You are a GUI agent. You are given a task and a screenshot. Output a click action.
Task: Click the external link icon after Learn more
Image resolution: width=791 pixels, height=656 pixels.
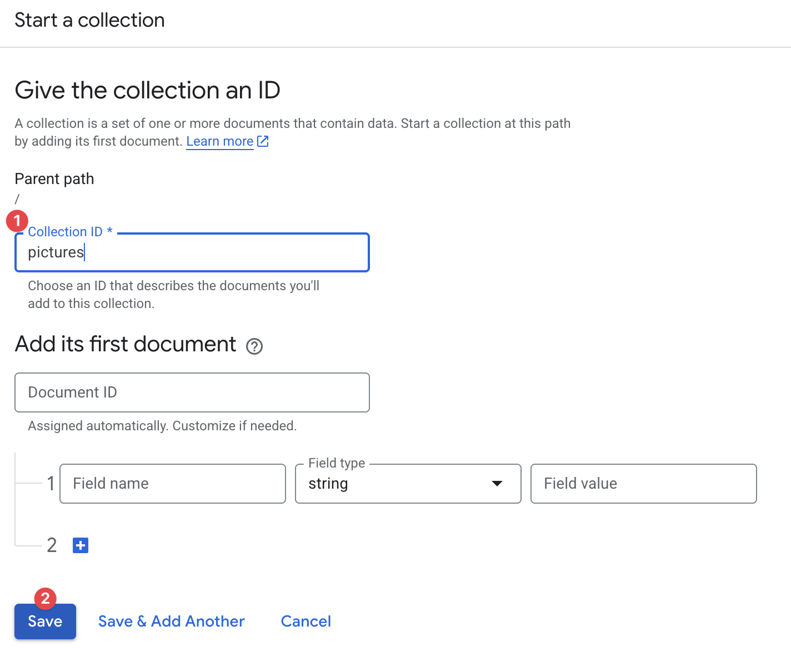[x=263, y=141]
